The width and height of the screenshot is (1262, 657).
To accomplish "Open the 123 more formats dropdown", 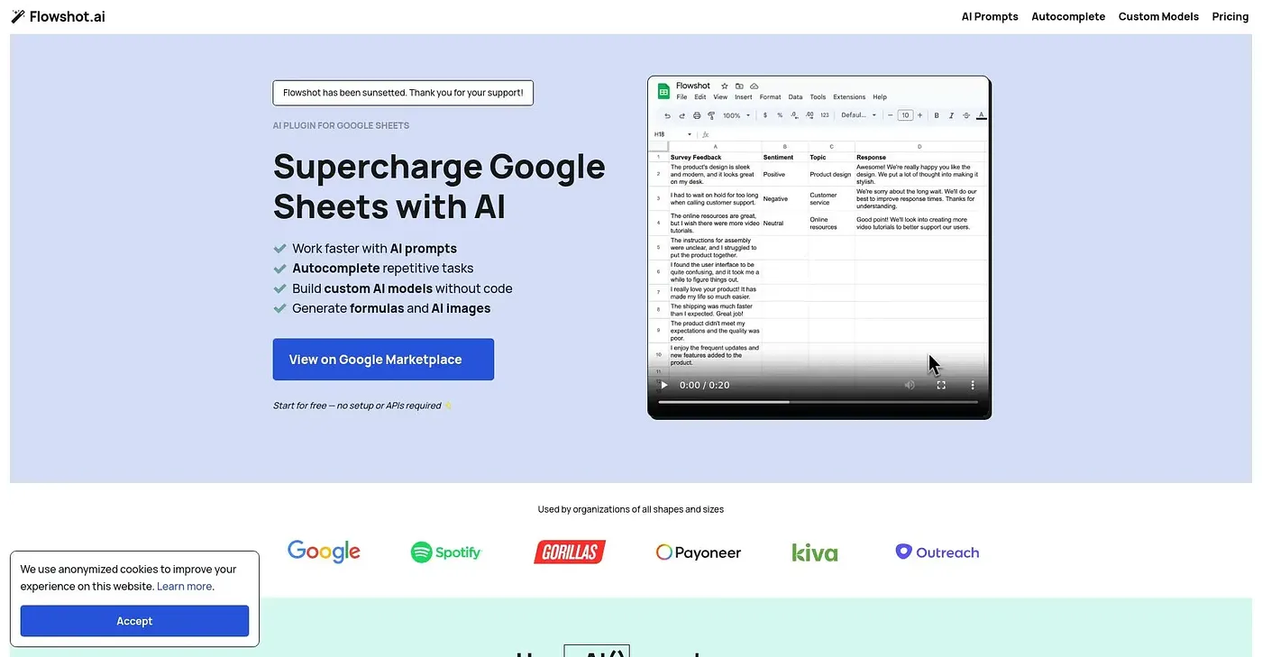I will tap(825, 115).
